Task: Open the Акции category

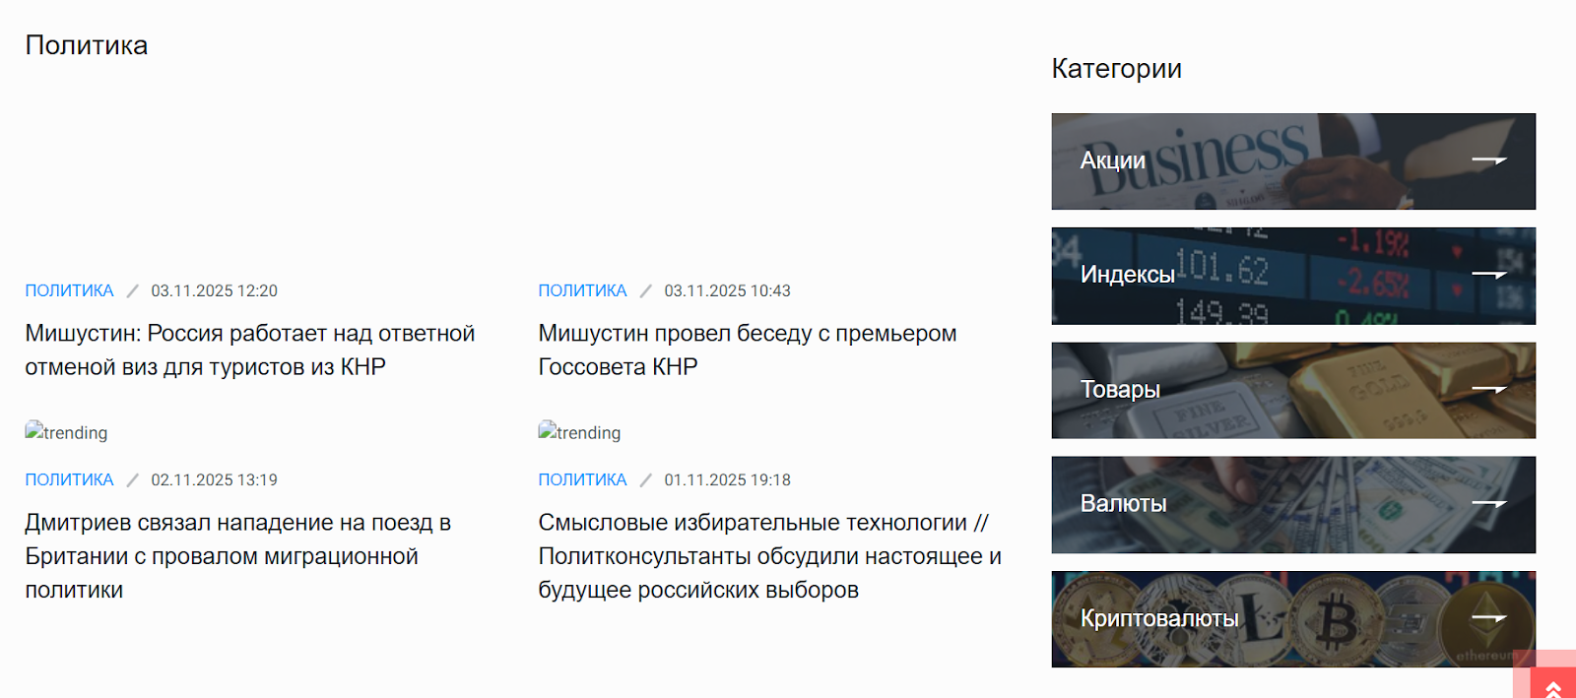Action: pos(1112,160)
